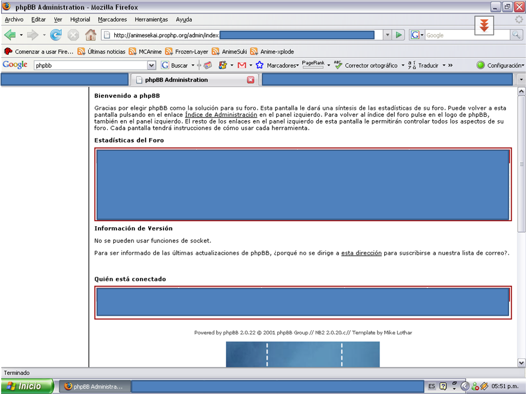
Task: Expand the Corrector ortográfico dropdown arrow
Action: tap(403, 66)
